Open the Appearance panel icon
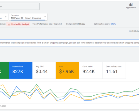The height and width of the screenshot is (111, 139). (x=131, y=4)
